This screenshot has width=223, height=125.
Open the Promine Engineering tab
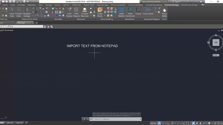coord(154,5)
